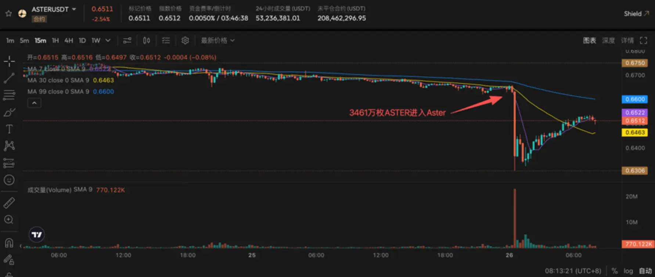Switch to the 1W timeframe
The image size is (655, 277).
[x=96, y=40]
